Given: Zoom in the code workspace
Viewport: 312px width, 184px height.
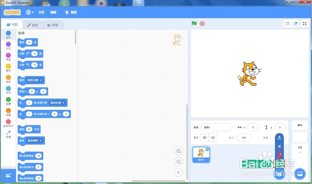Looking at the screenshot, I should click(x=178, y=151).
